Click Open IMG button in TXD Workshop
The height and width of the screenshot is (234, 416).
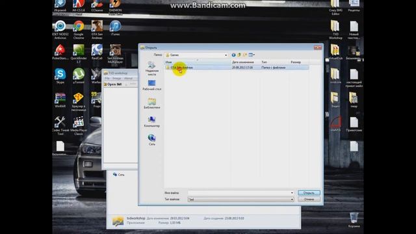click(x=112, y=84)
